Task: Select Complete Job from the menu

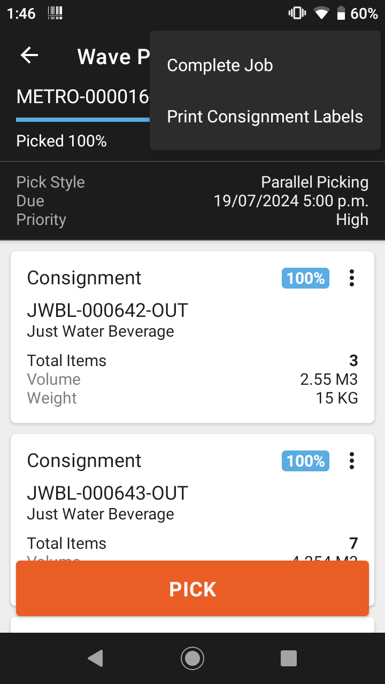Action: [x=220, y=65]
